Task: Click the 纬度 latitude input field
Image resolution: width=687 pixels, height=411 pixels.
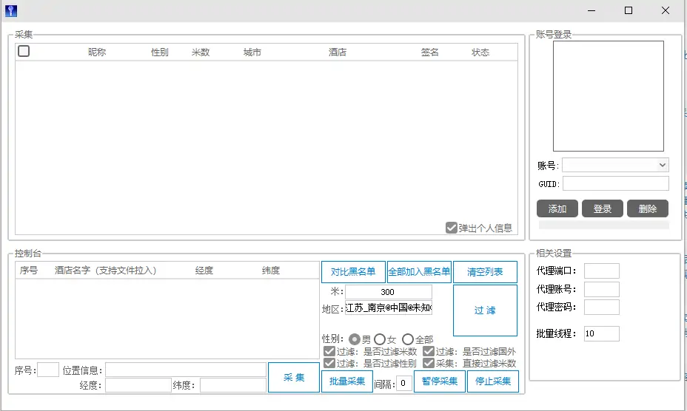Action: [232, 385]
